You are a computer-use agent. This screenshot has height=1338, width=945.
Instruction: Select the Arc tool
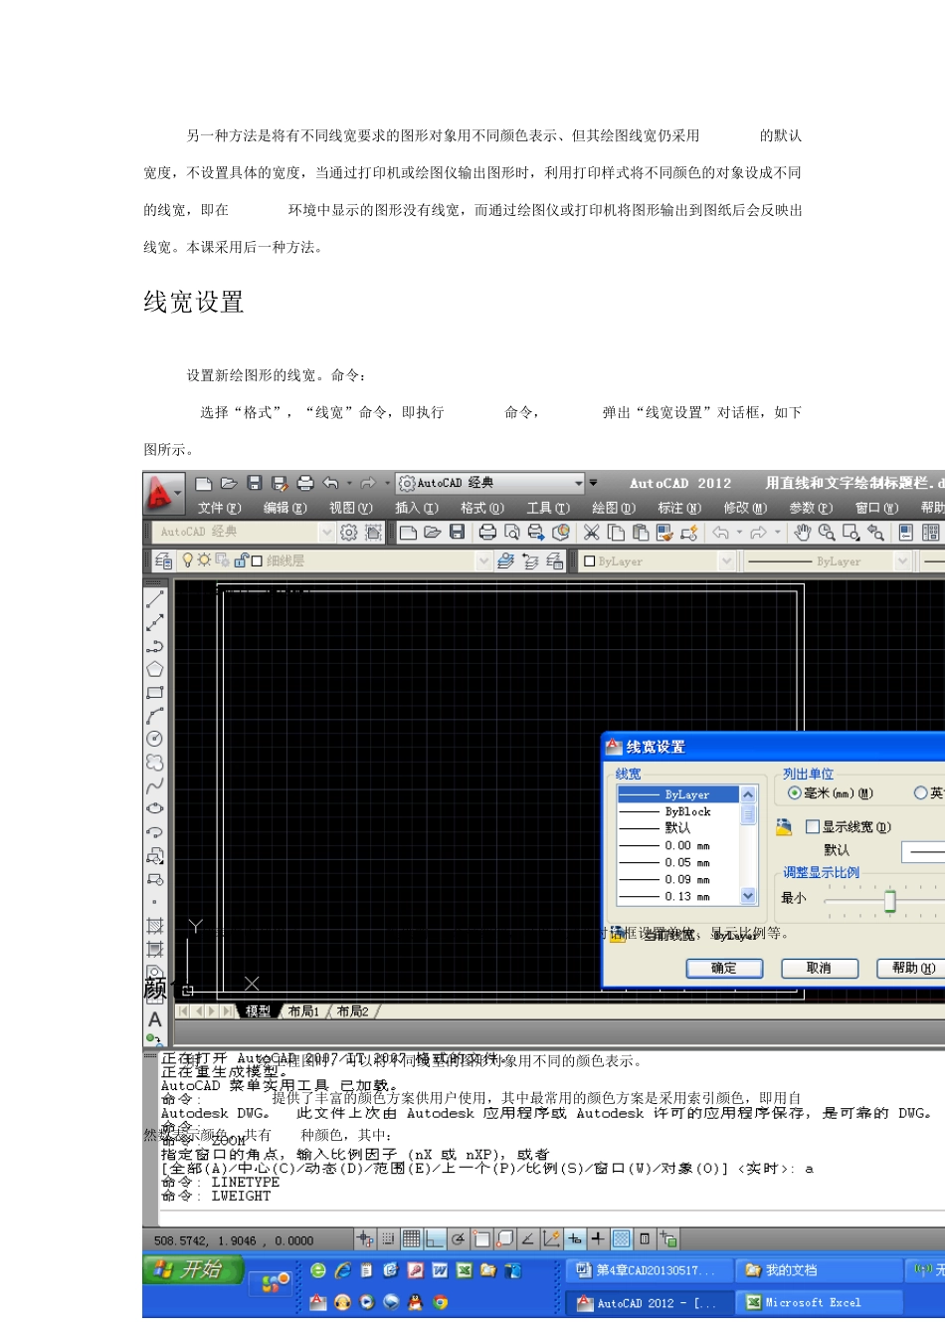click(155, 716)
